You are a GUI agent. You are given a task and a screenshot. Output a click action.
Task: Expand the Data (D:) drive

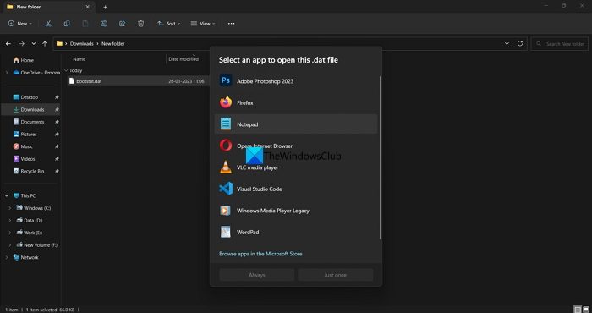(x=10, y=220)
